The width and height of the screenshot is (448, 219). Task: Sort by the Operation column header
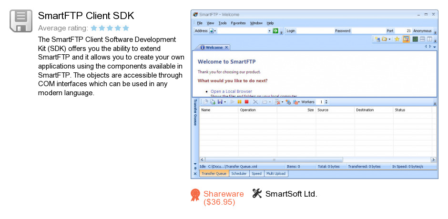258,110
